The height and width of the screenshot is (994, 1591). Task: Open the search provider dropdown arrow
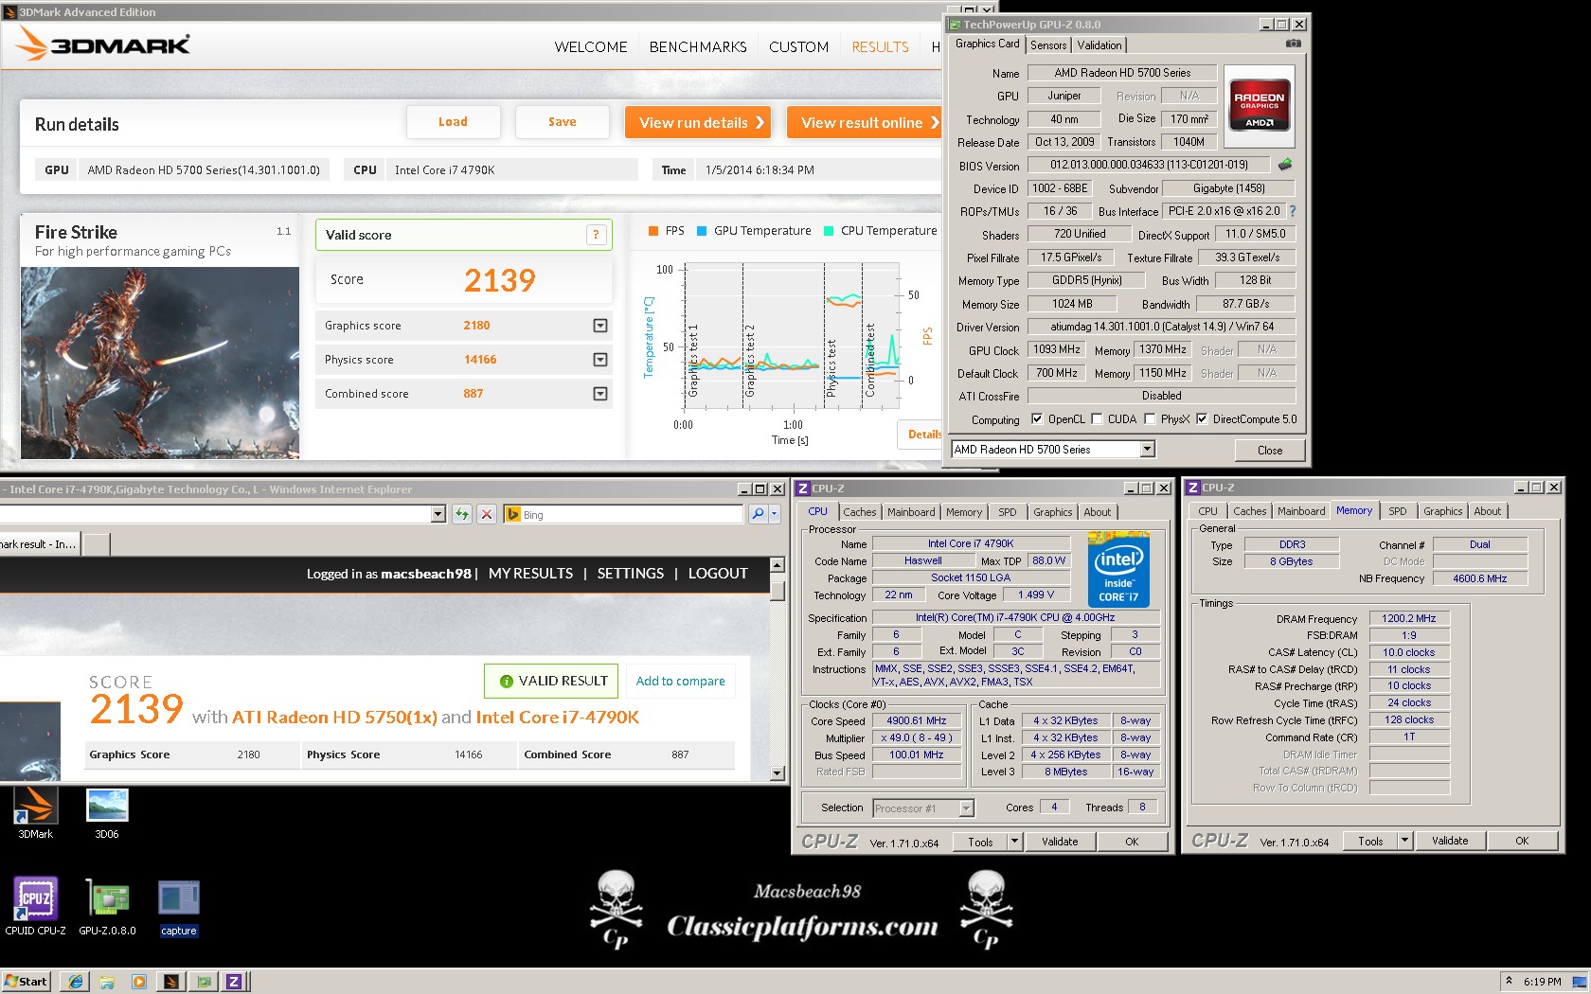pyautogui.click(x=774, y=514)
